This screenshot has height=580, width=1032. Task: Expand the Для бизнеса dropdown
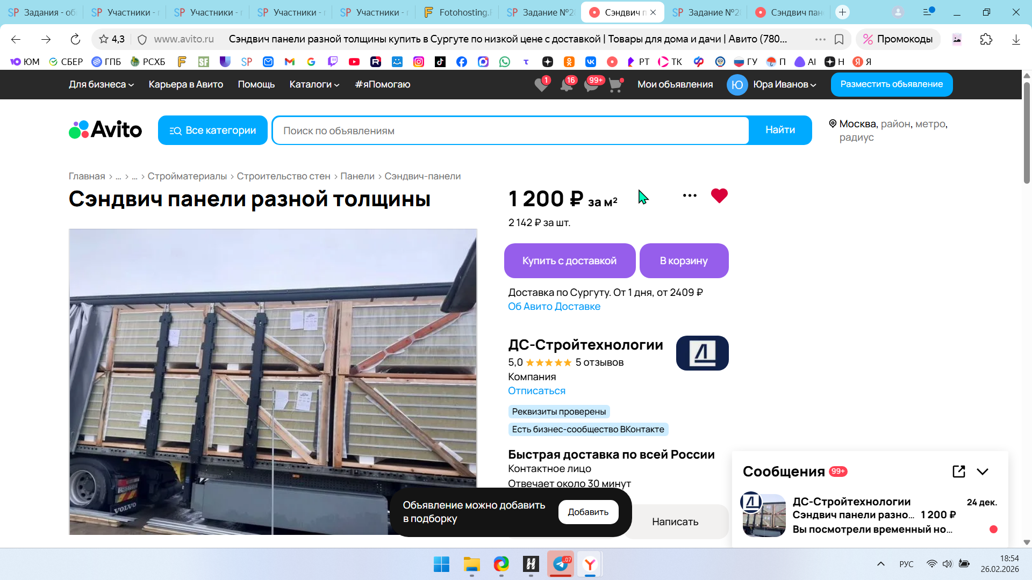(101, 84)
